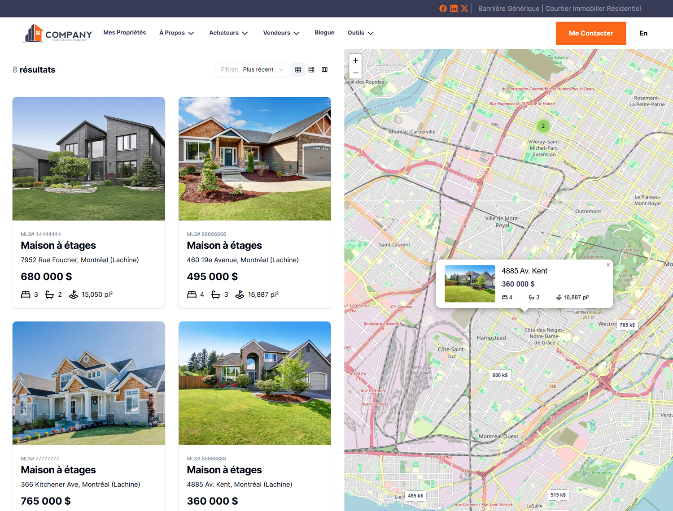Open the Blogue menu item
The width and height of the screenshot is (673, 511).
[x=324, y=32]
